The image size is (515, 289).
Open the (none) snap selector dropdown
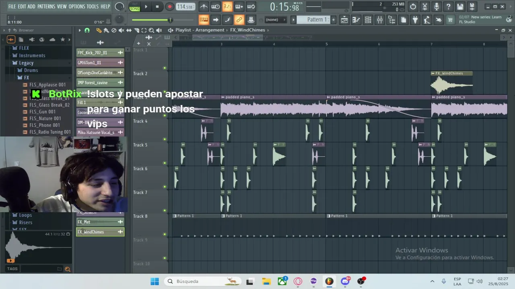(x=275, y=20)
